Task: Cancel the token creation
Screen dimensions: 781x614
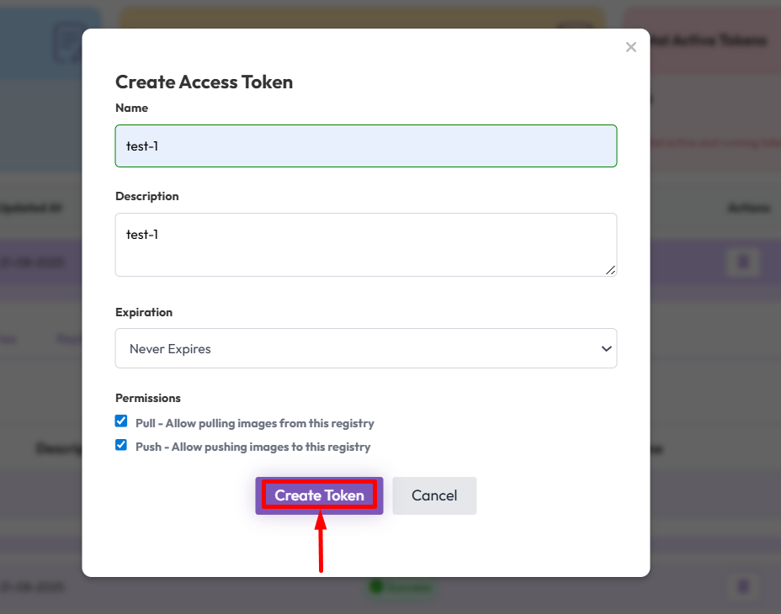Action: tap(434, 495)
